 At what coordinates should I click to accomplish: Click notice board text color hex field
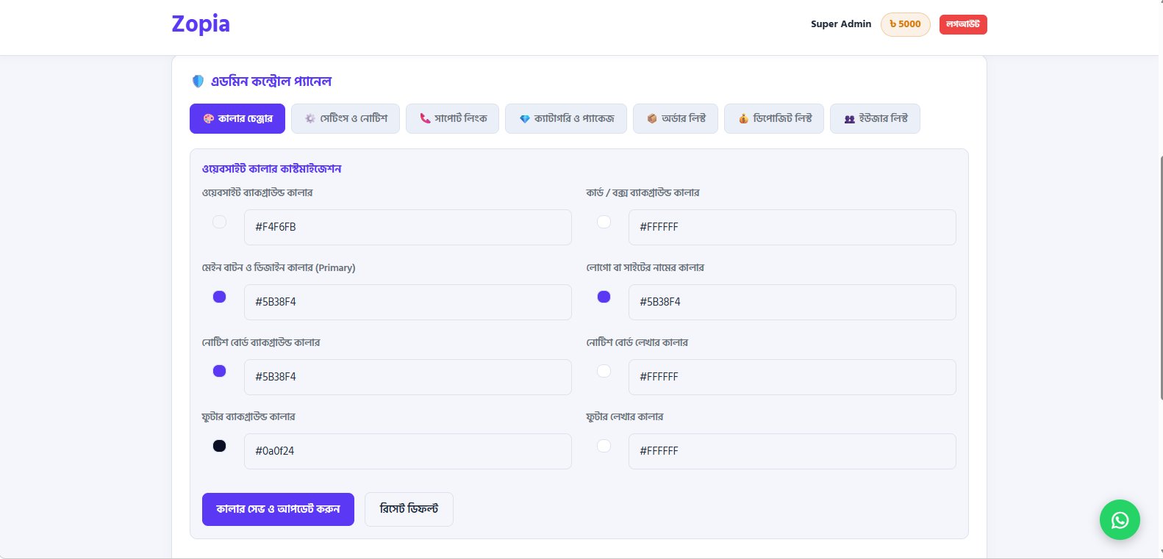click(x=792, y=377)
